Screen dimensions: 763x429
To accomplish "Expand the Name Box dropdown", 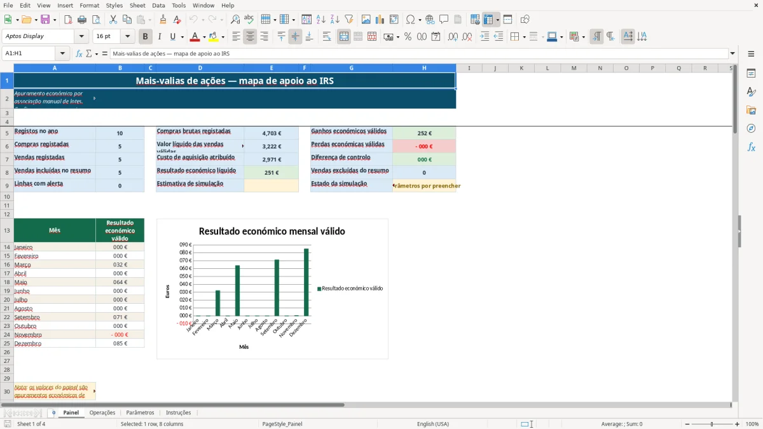I will click(x=62, y=53).
